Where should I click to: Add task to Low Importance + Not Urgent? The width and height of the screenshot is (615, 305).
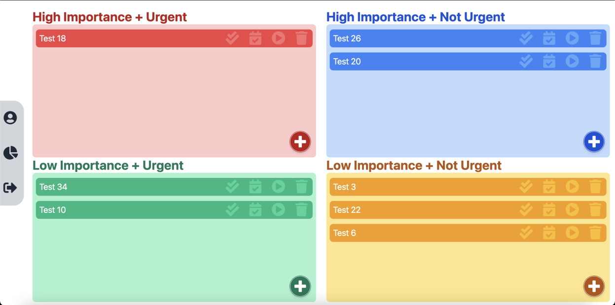coord(594,286)
